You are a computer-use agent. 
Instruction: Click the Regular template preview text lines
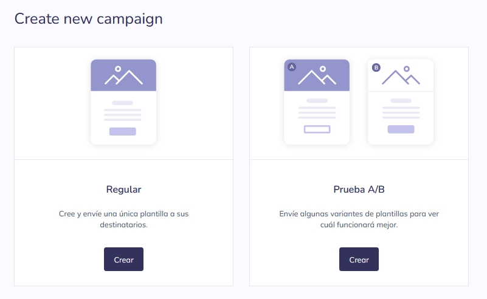(x=123, y=114)
